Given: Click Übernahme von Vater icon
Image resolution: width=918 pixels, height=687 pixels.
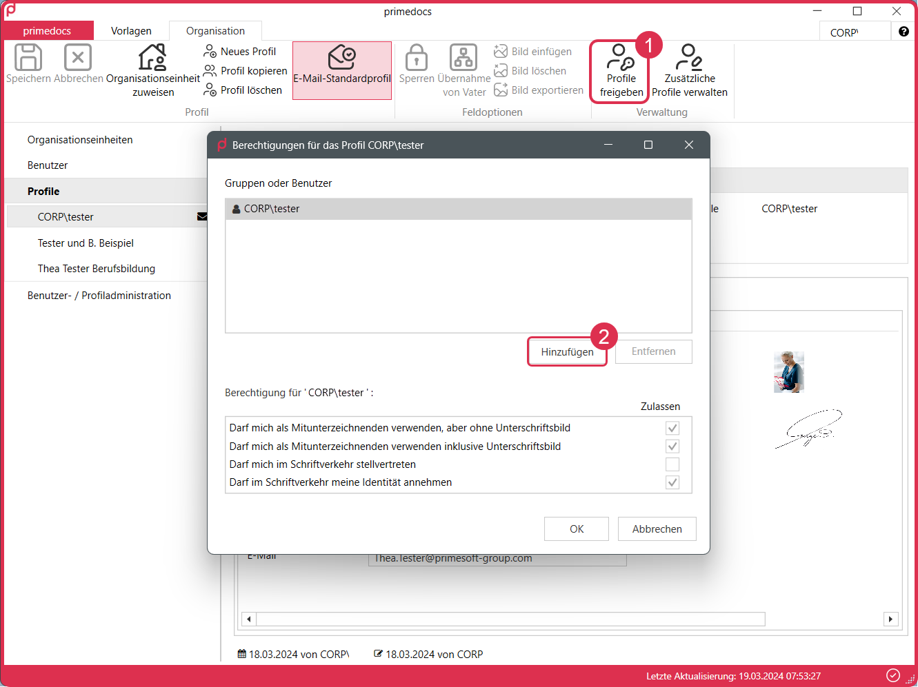Looking at the screenshot, I should 463,57.
